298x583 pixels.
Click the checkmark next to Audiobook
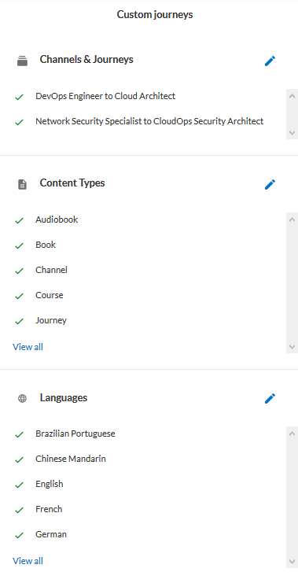(x=19, y=221)
